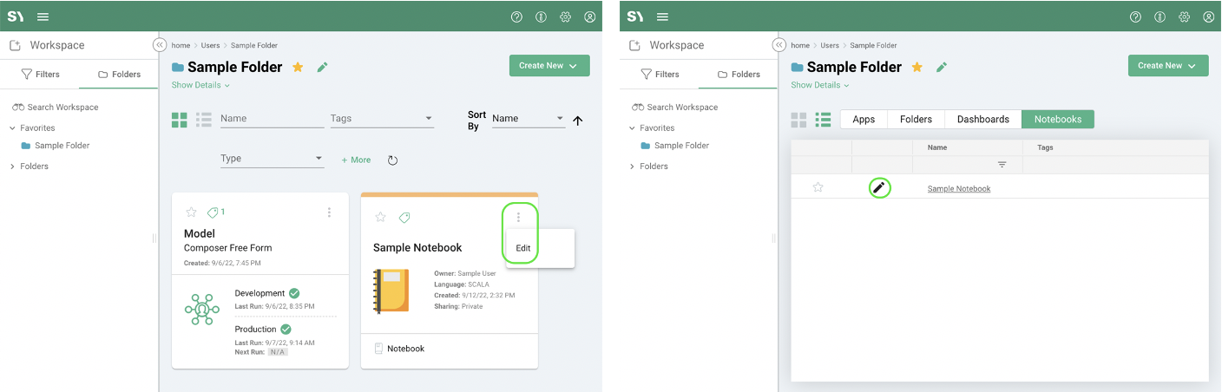Click the filter icon under Name column
Viewport: 1222px width, 392px height.
[x=1002, y=165]
